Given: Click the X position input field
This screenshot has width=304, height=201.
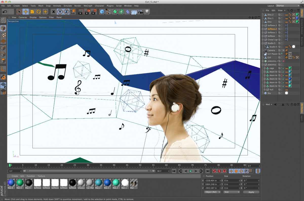Looking at the screenshot, I should pos(212,180).
